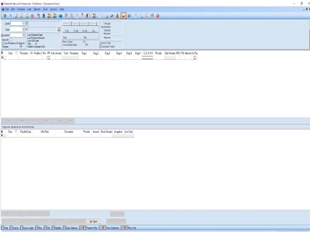This screenshot has height=232, width=310.
Task: Click the red Exit icon ending the toolbar
Action: (x=158, y=16)
